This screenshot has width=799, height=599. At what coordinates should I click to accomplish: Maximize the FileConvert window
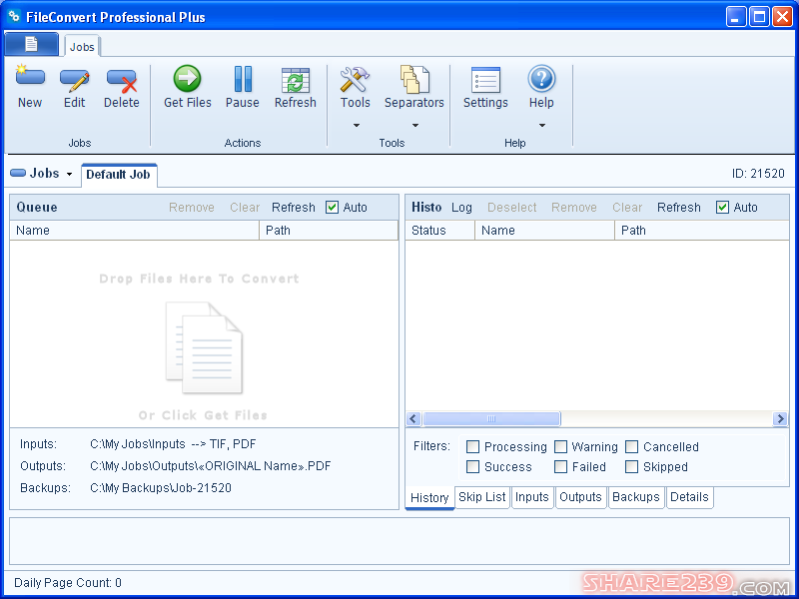(x=759, y=17)
